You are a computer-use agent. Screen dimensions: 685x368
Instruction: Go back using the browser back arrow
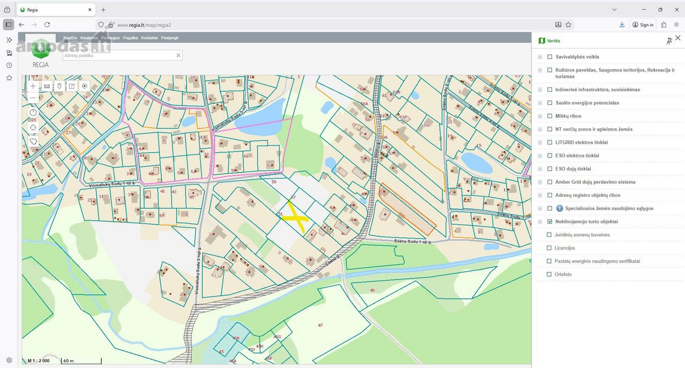point(22,25)
